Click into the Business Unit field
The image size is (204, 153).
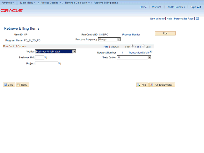pos(40,57)
